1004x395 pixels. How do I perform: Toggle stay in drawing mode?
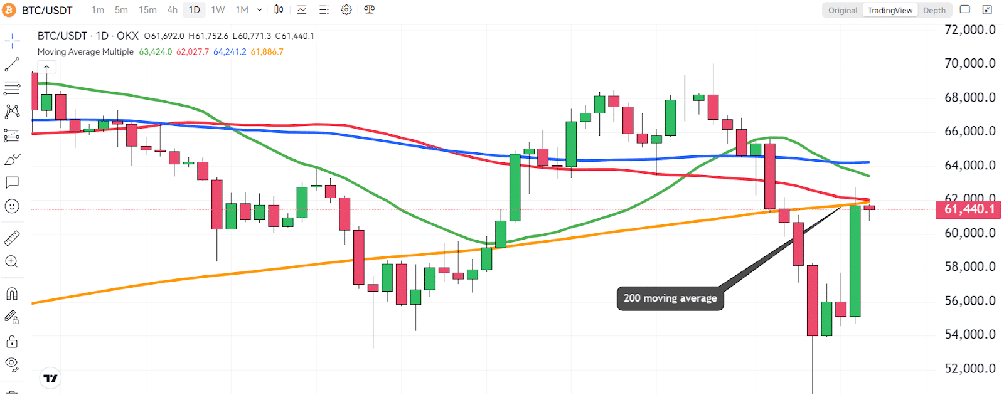tap(12, 317)
